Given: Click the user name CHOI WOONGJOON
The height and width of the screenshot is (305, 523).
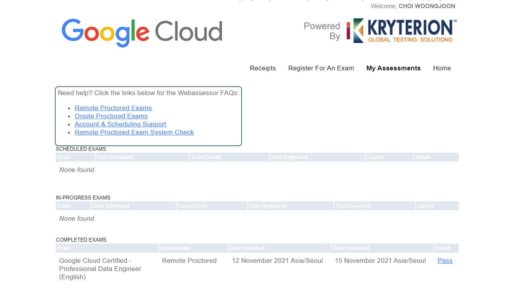Looking at the screenshot, I should click(427, 6).
